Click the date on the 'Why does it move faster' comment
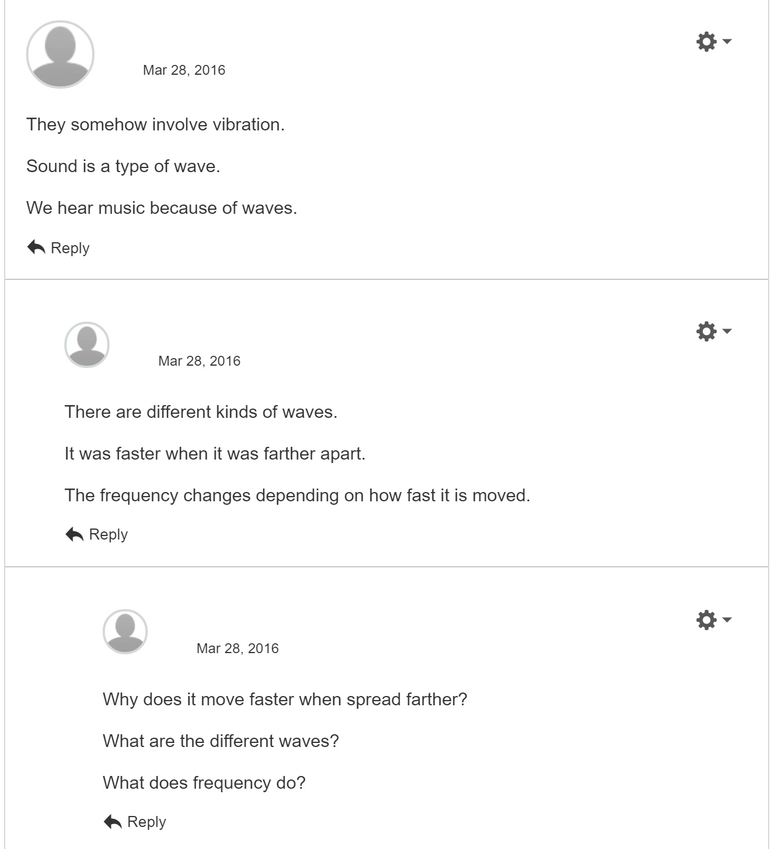Screen dimensions: 775x849 point(237,648)
